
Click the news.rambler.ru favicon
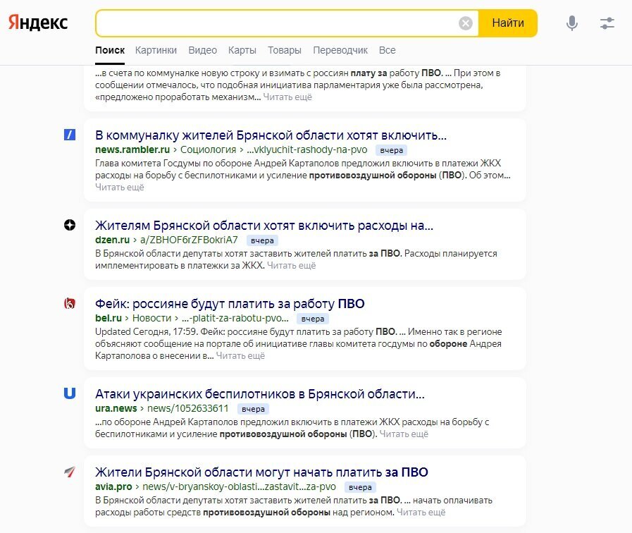coord(70,135)
